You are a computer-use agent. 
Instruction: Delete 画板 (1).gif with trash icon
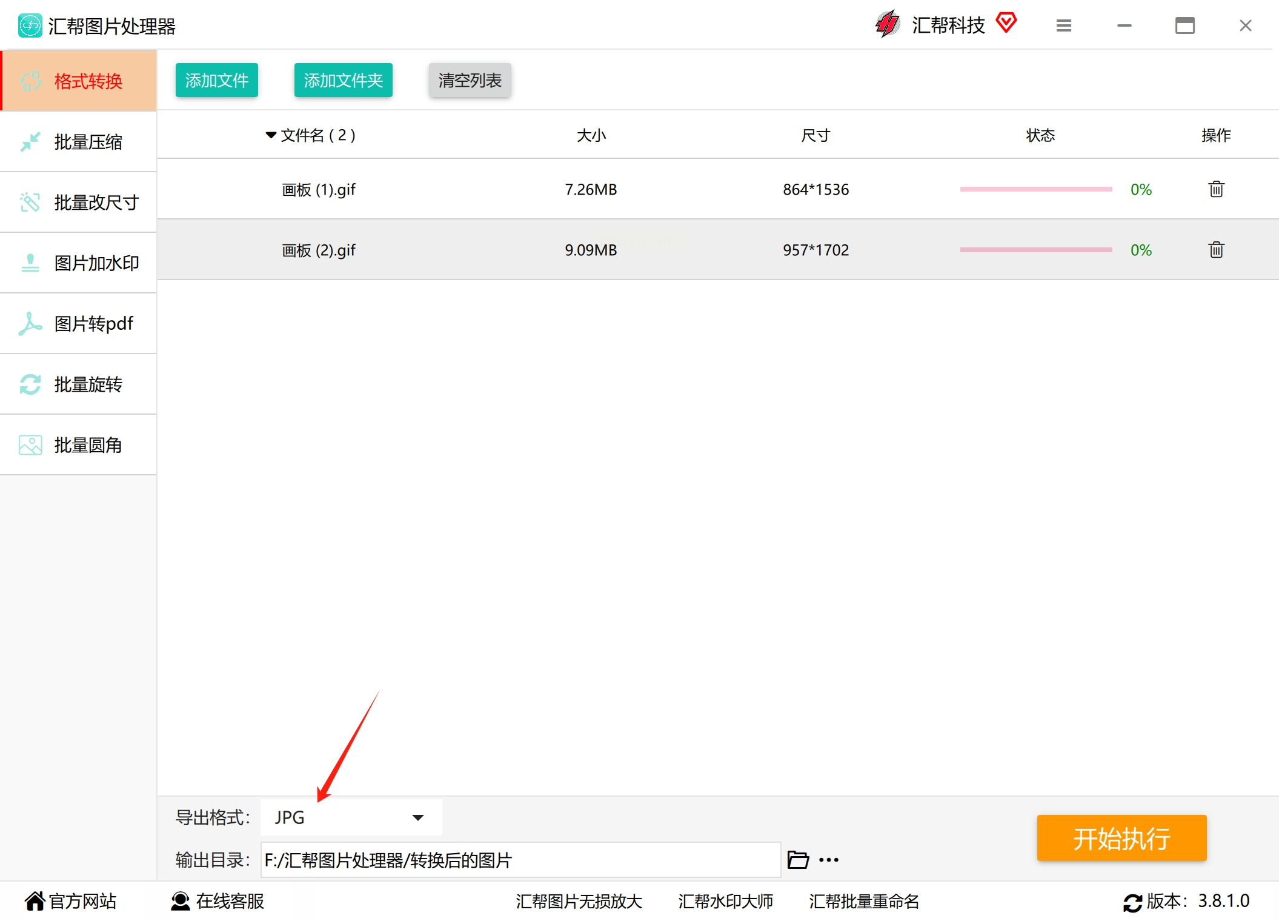1216,189
